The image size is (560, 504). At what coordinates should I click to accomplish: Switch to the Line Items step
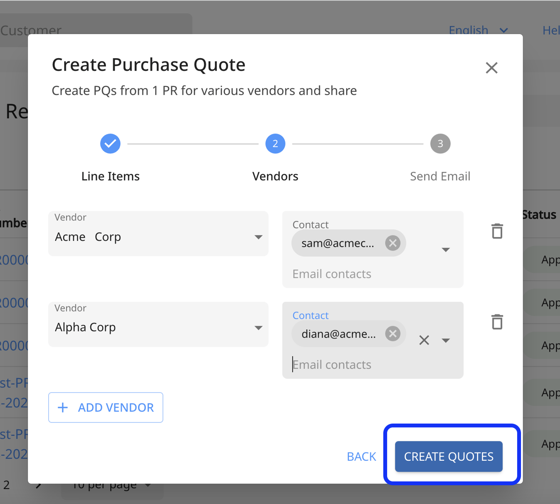click(110, 176)
